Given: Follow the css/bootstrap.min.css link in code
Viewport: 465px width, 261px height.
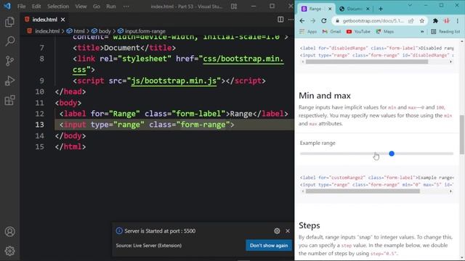Looking at the screenshot, I should 243,59.
